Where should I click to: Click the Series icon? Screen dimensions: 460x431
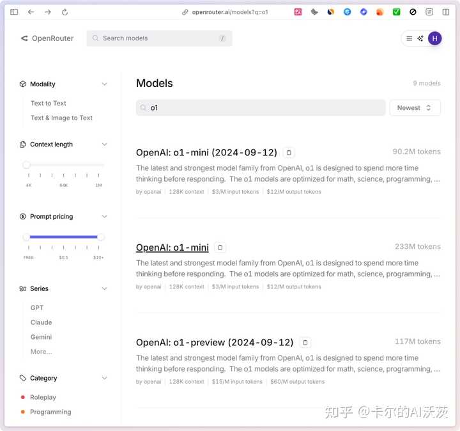coord(23,288)
